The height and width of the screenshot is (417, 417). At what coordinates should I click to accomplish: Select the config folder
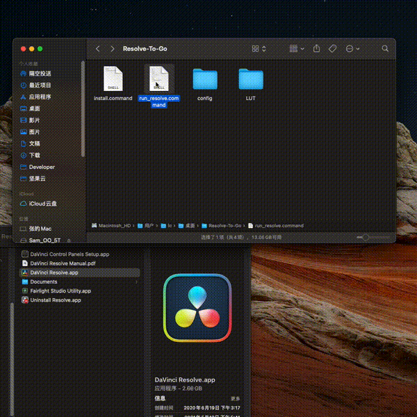pos(205,79)
